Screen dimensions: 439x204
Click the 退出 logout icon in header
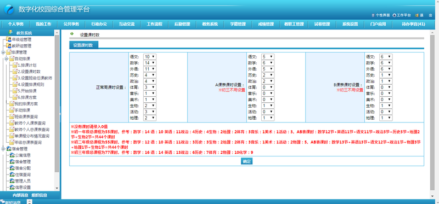point(417,15)
